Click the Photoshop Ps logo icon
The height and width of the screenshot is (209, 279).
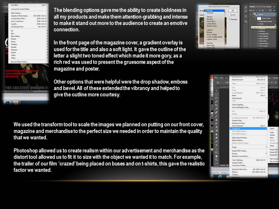click(216, 78)
